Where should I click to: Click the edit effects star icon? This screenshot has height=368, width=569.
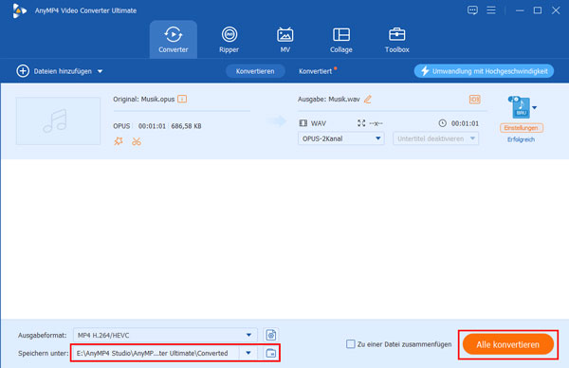tap(119, 141)
